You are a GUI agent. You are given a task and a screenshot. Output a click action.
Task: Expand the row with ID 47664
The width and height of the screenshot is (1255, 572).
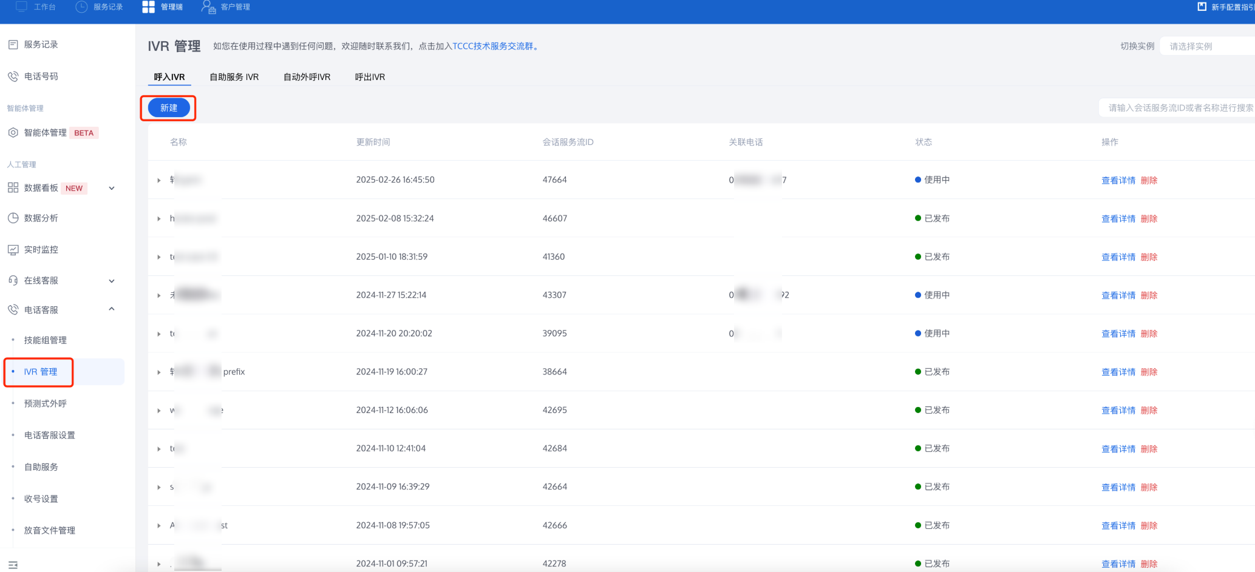tap(159, 180)
